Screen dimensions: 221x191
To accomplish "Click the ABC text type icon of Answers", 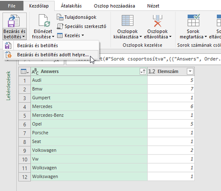I will [35, 71].
